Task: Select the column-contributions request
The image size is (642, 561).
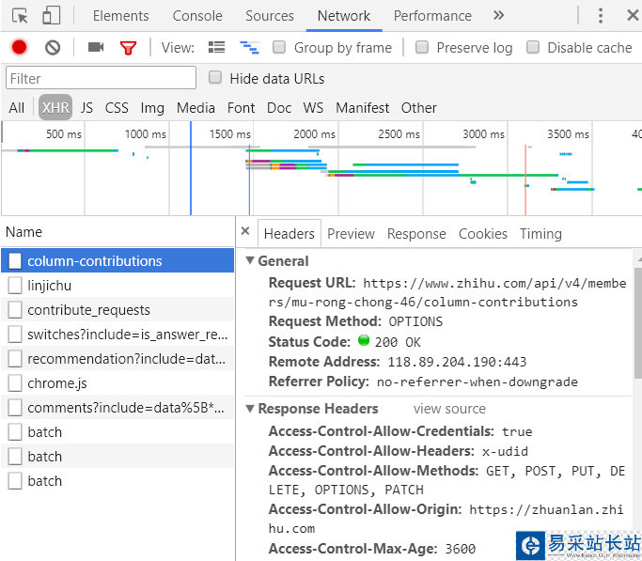Action: point(117,260)
